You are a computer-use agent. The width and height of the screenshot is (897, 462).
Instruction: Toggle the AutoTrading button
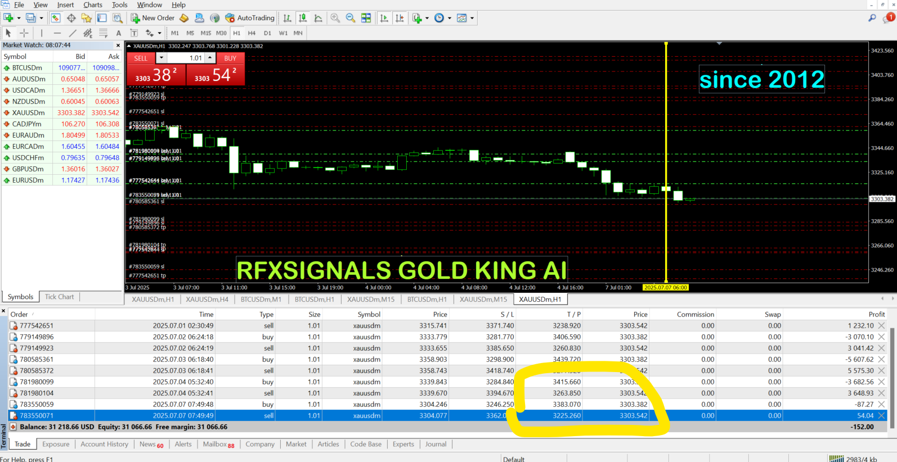[x=250, y=18]
